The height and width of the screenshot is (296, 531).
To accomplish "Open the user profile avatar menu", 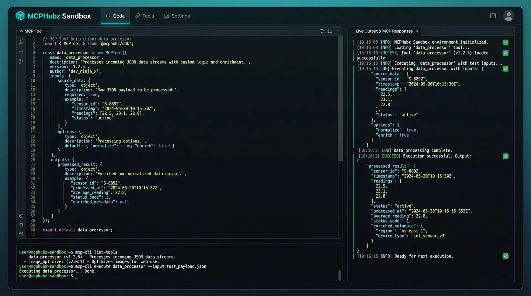I will click(509, 16).
